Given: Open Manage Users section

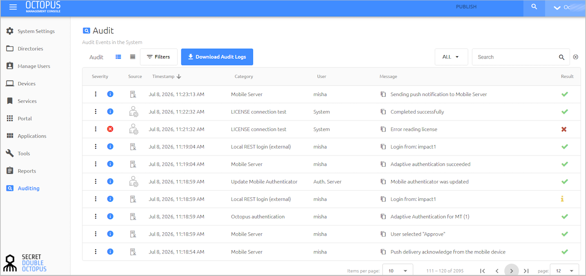Looking at the screenshot, I should point(28,66).
